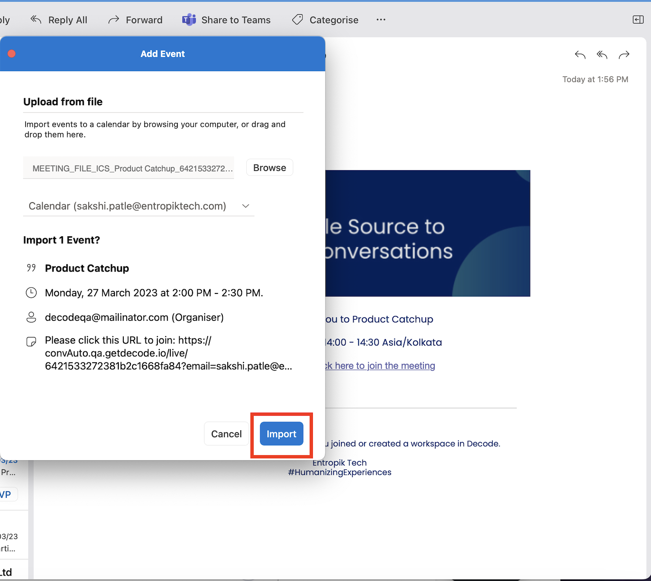651x581 pixels.
Task: Click the Import button
Action: [281, 434]
